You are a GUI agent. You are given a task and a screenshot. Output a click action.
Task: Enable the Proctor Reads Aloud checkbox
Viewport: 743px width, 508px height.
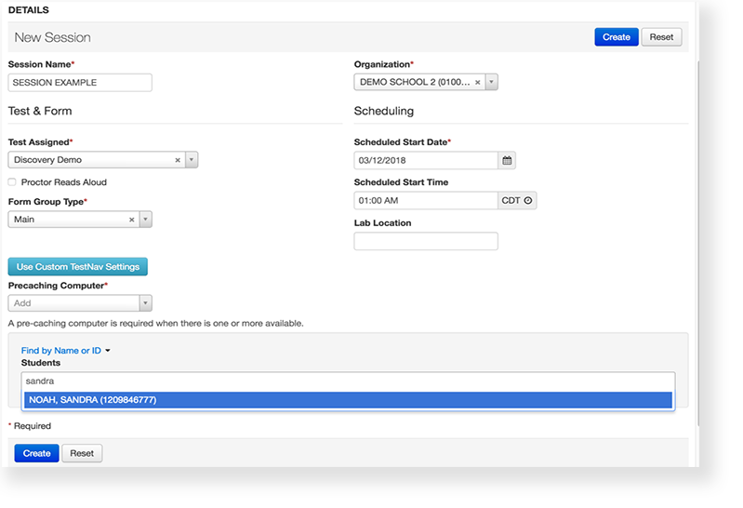pyautogui.click(x=12, y=182)
